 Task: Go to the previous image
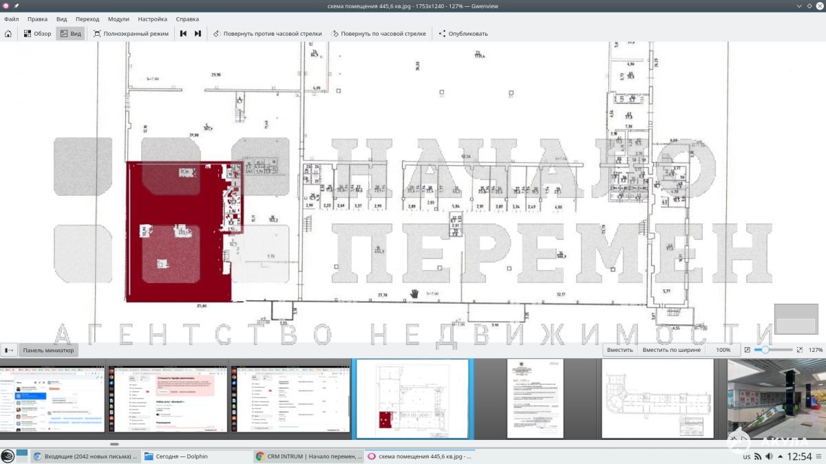point(184,33)
